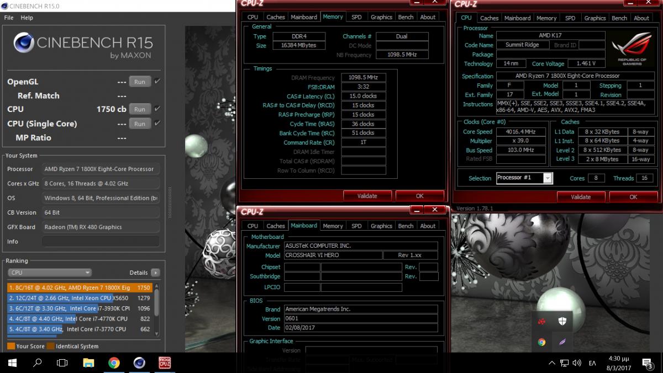Screen dimensions: 663x373
Task: Click the ranking list vertical scrollbar
Action: pos(157,303)
